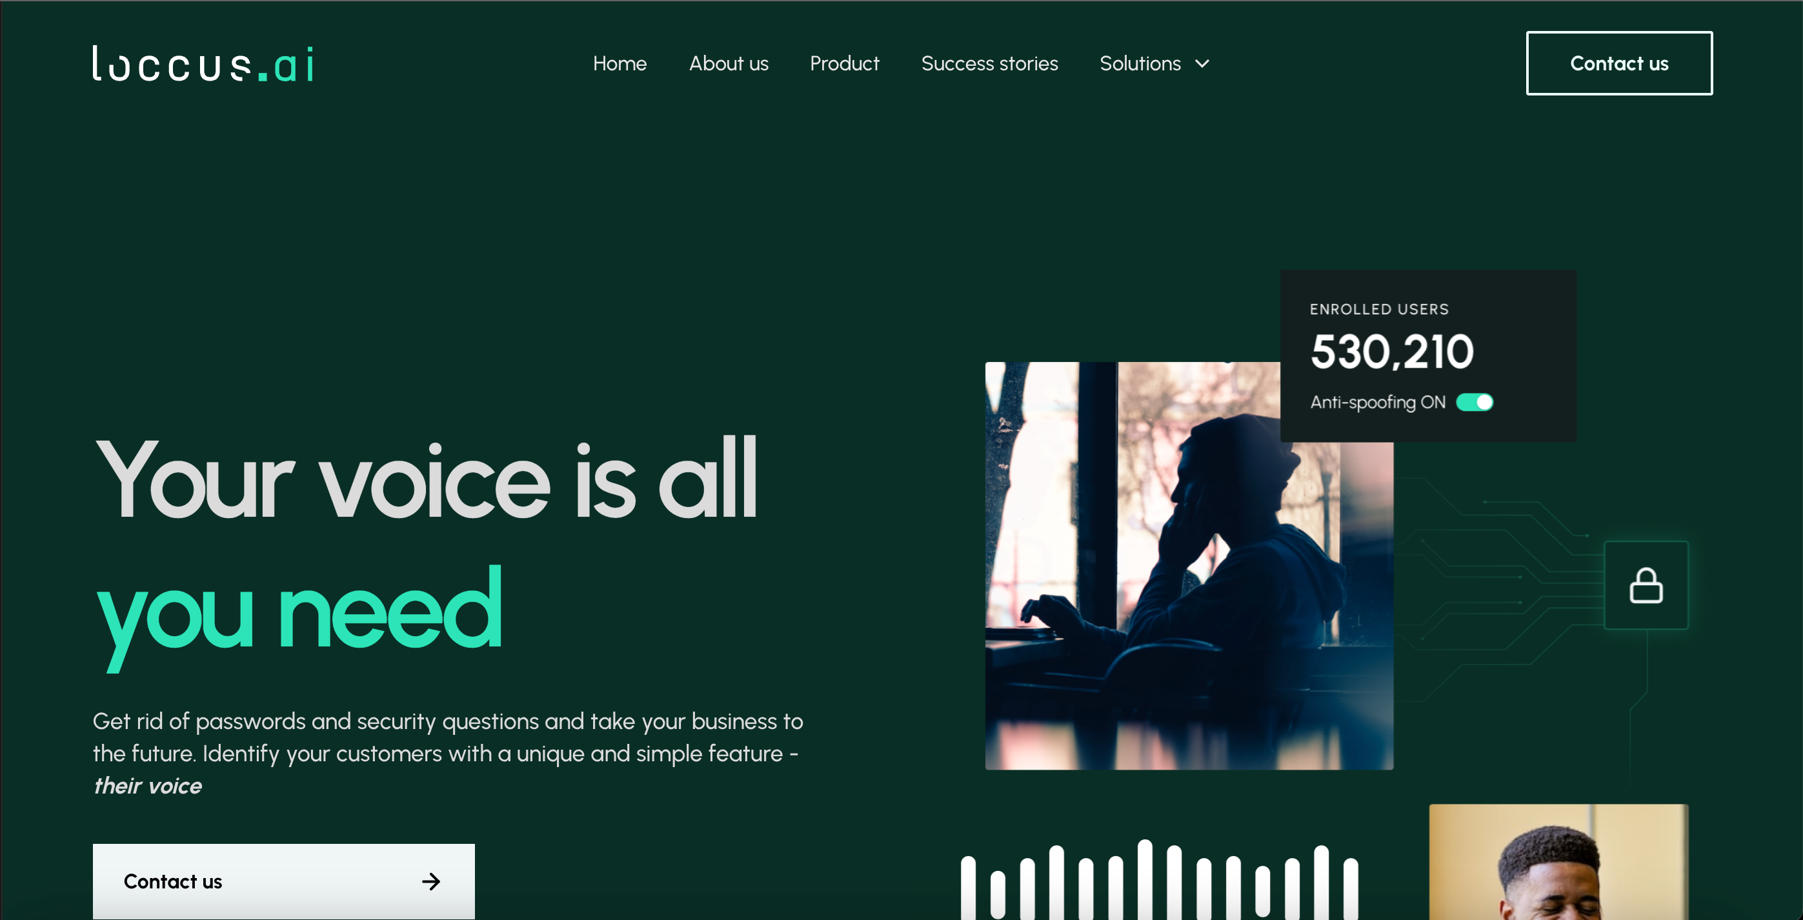Click the loccus.ai logo

[203, 64]
